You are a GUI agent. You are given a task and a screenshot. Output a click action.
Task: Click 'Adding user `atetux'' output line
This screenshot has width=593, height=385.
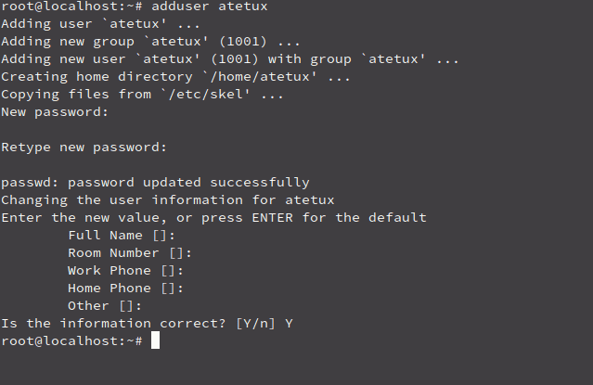click(100, 24)
